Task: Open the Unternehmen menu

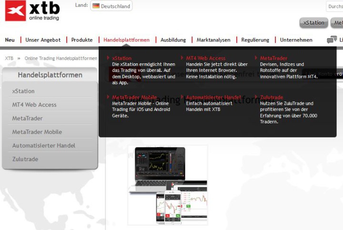Action: (296, 40)
